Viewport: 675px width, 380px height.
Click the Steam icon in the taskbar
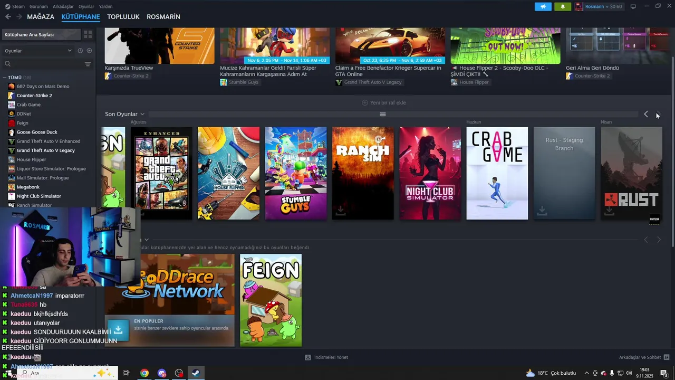point(195,373)
